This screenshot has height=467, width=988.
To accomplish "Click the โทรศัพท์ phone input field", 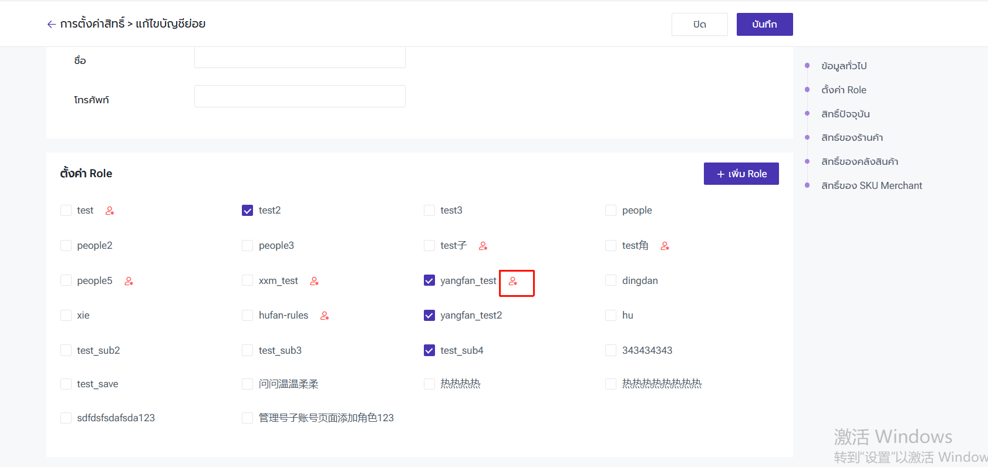I will (x=299, y=96).
